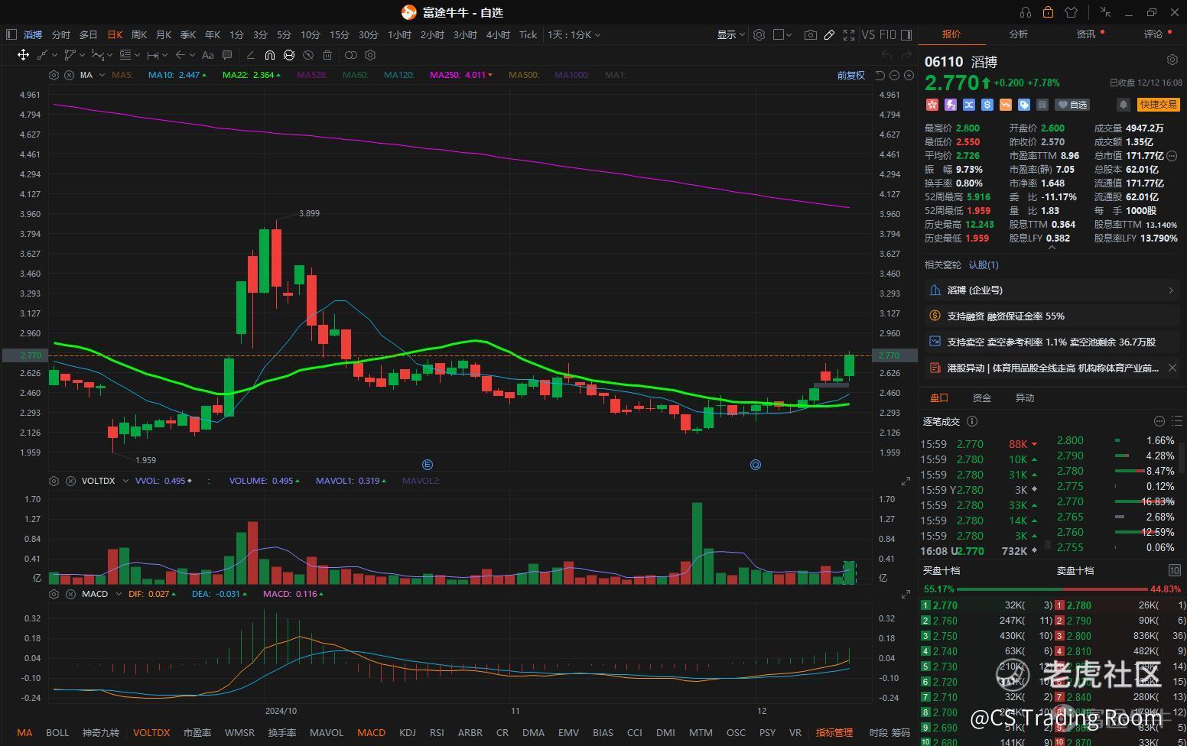
Task: Toggle the right quote side panel
Action: 906,34
